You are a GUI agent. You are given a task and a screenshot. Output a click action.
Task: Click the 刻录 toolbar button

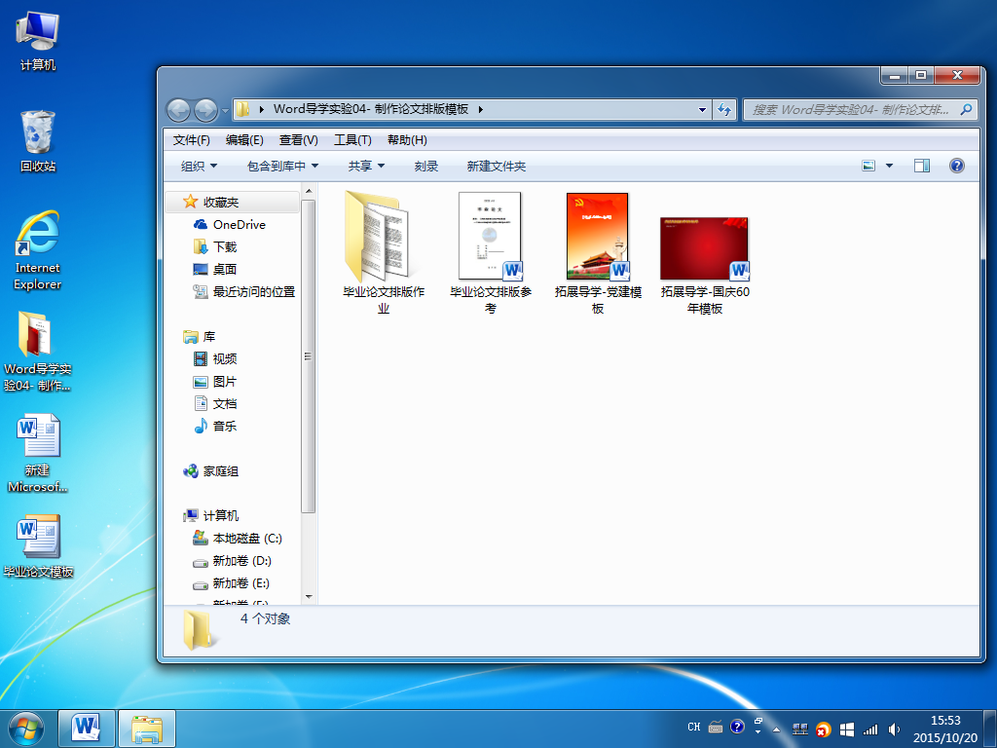pos(426,166)
